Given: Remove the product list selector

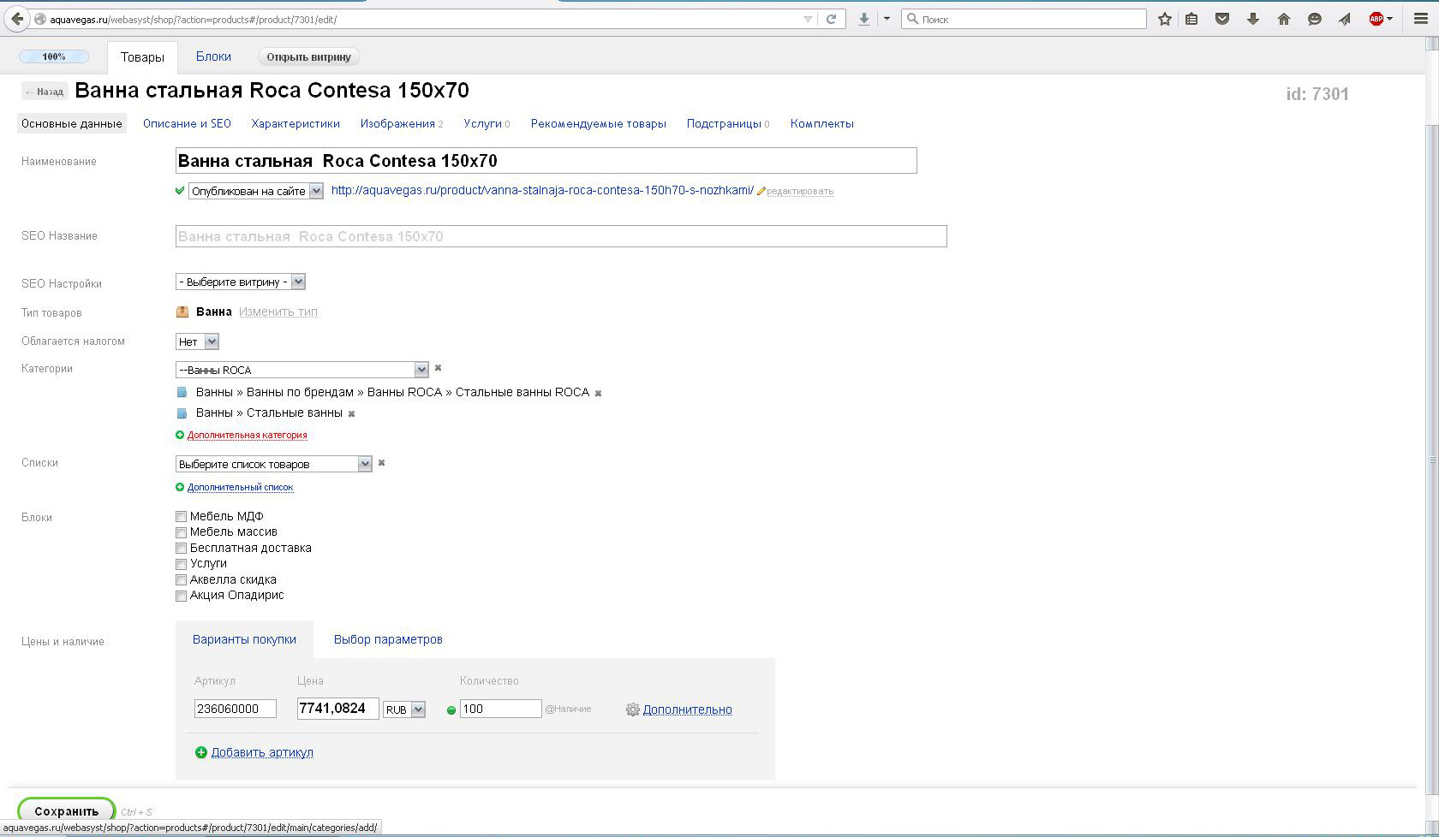Looking at the screenshot, I should [381, 463].
